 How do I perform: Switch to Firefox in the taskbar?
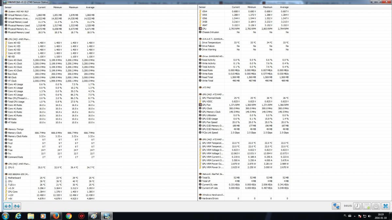point(56,216)
